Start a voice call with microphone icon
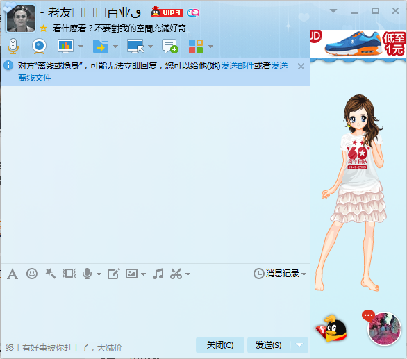This screenshot has height=359, width=407. tap(13, 47)
